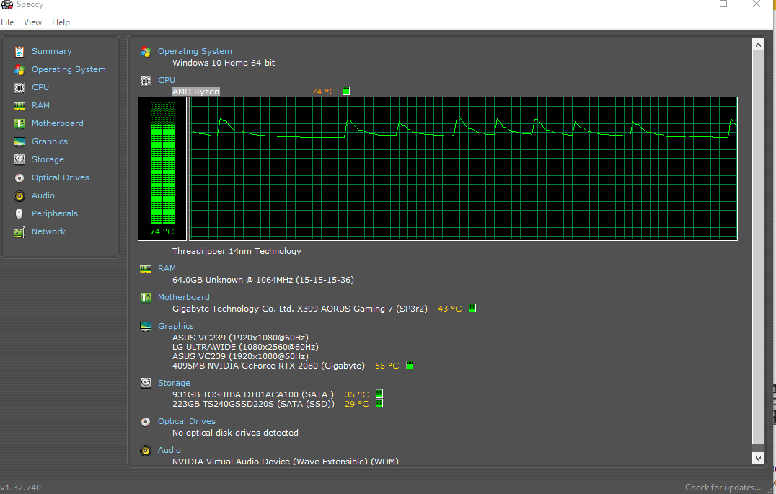776x494 pixels.
Task: Click the RAM icon in summary pane
Action: tap(146, 269)
